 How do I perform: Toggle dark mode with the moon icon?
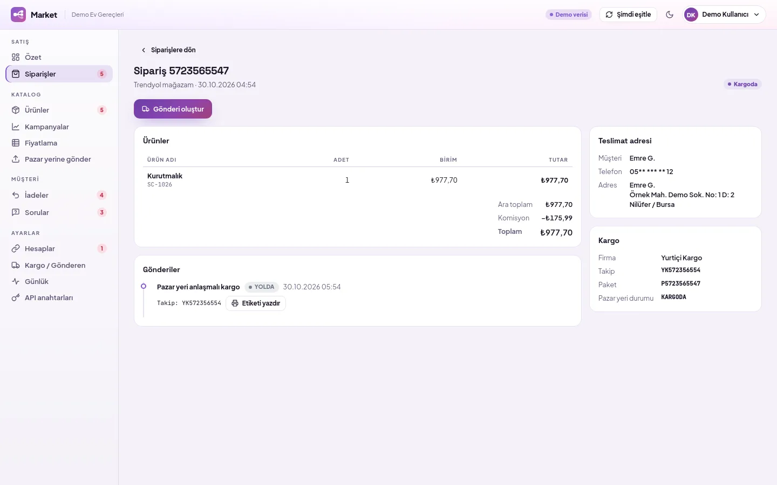pyautogui.click(x=670, y=15)
